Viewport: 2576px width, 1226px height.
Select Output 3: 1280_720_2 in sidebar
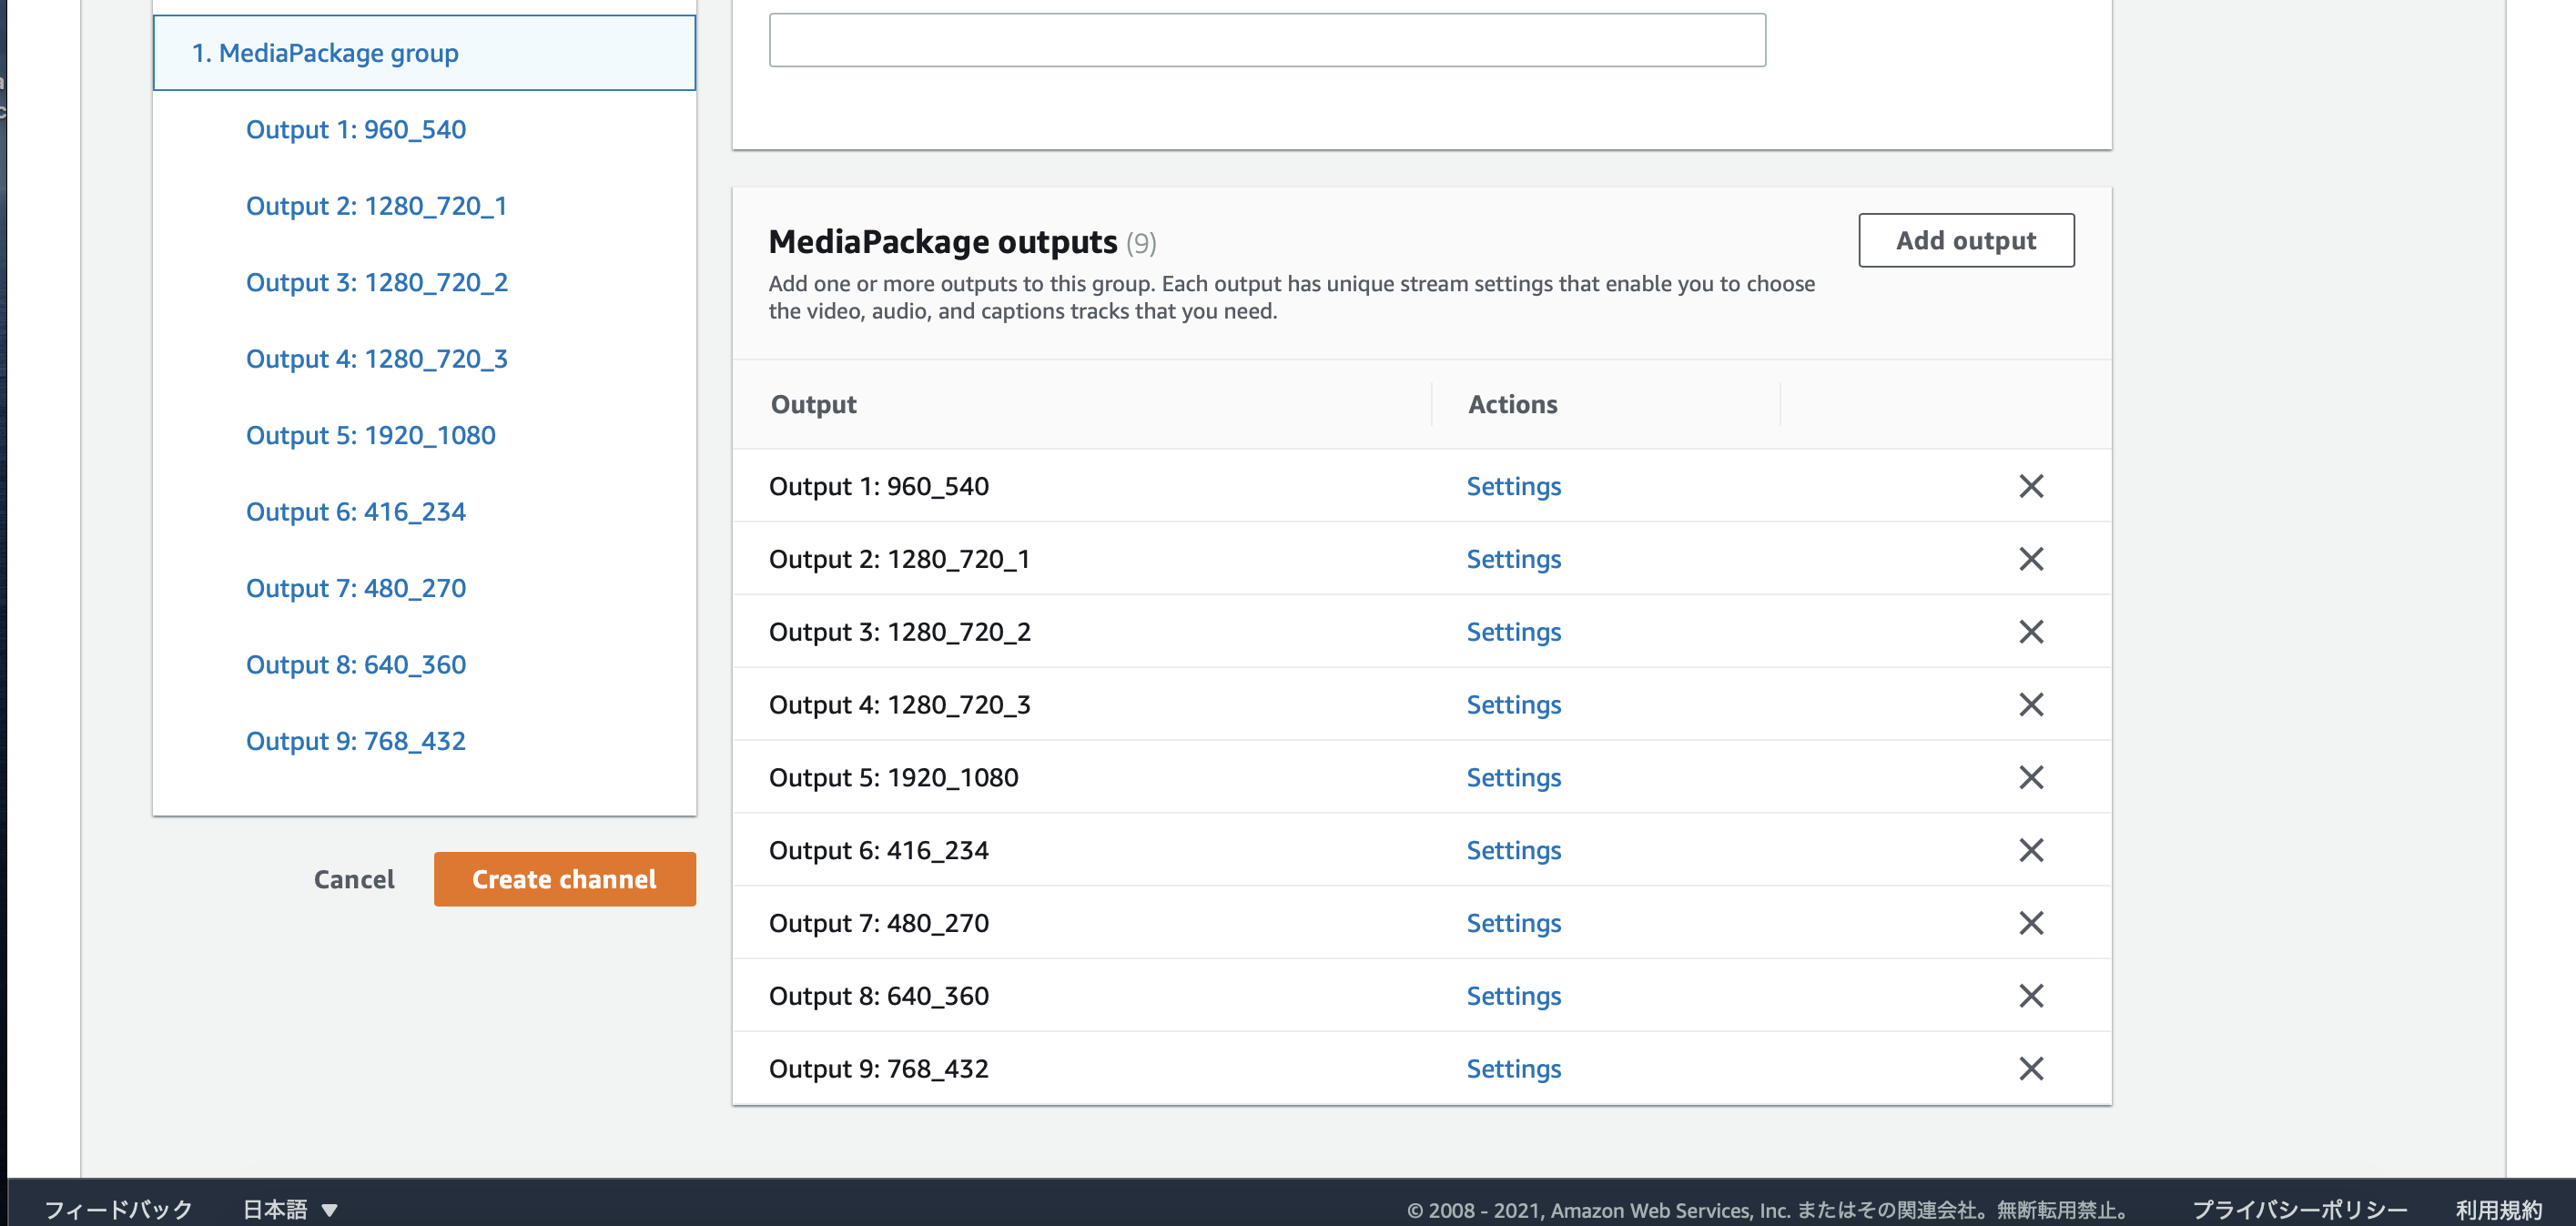point(376,282)
